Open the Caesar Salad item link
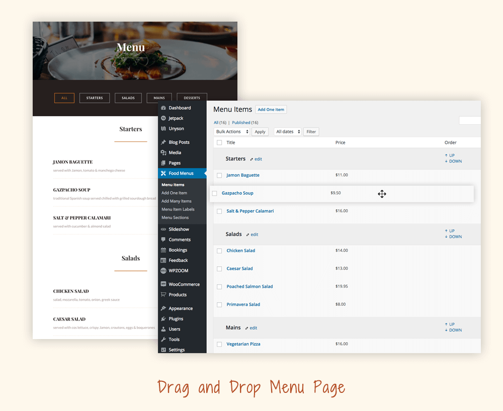The height and width of the screenshot is (411, 503). coord(239,268)
